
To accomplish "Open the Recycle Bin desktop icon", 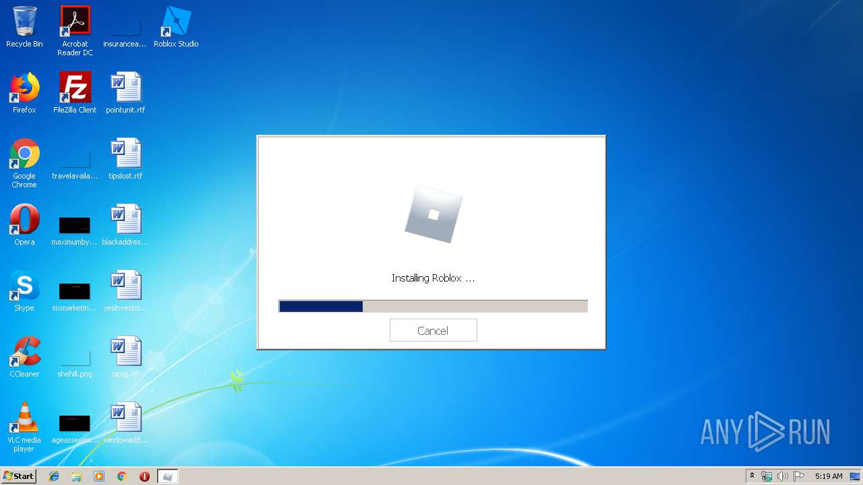I will click(x=24, y=27).
